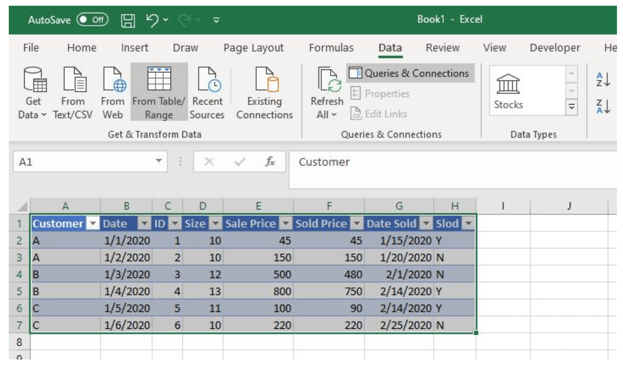The width and height of the screenshot is (623, 375).
Task: Click the Cancel X formula bar icon
Action: click(209, 162)
